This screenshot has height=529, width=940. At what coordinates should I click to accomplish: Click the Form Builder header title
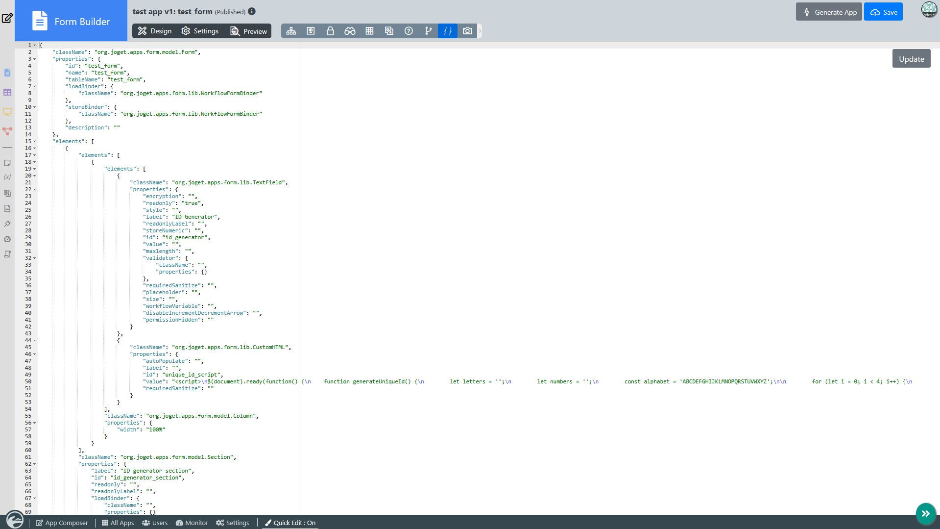pyautogui.click(x=82, y=22)
